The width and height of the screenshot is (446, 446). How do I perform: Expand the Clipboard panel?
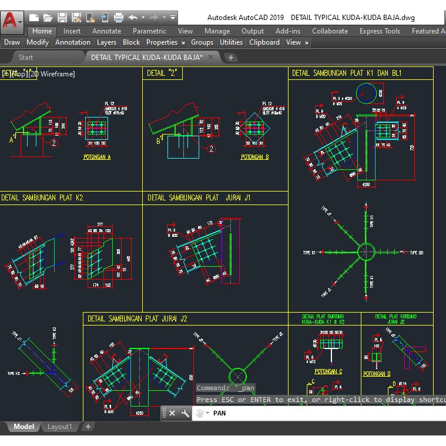[264, 42]
